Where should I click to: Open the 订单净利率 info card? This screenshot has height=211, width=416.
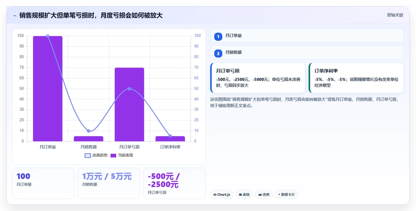pos(356,78)
